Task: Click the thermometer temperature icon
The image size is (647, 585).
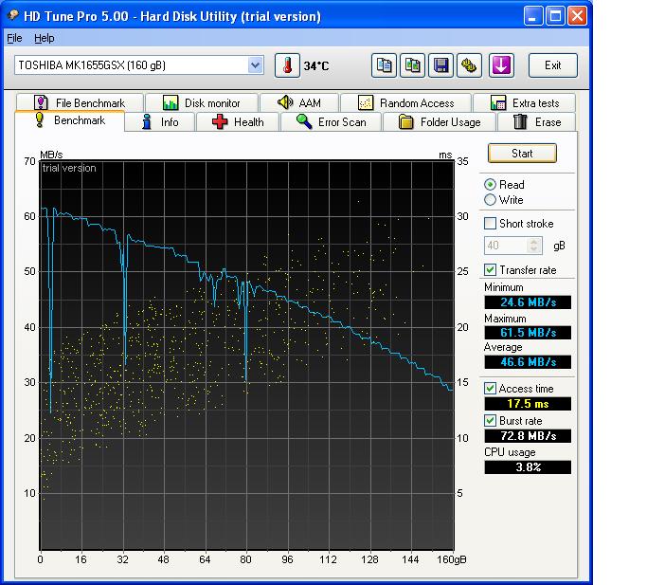Action: click(287, 65)
